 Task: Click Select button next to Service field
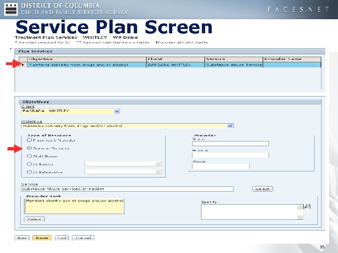pos(262,189)
